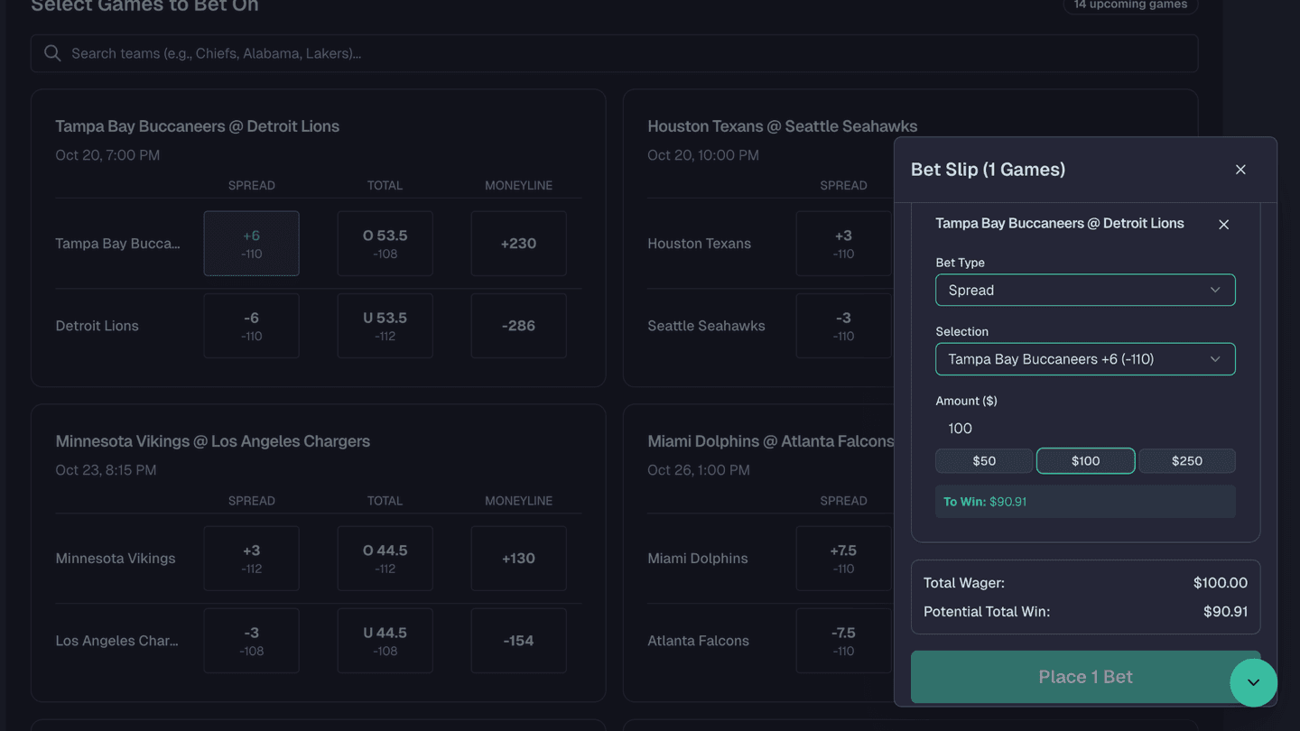Image resolution: width=1300 pixels, height=731 pixels.
Task: Close the Bet Slip panel
Action: pyautogui.click(x=1240, y=169)
